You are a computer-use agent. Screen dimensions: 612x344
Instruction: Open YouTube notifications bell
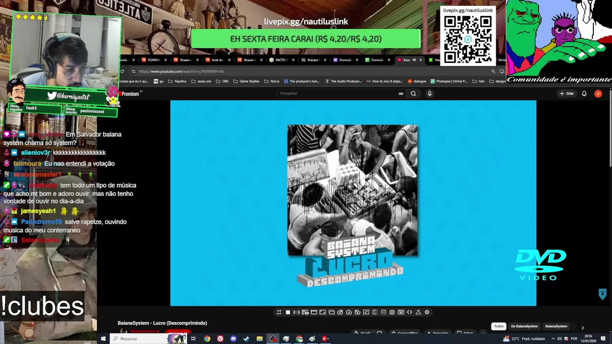(x=584, y=94)
